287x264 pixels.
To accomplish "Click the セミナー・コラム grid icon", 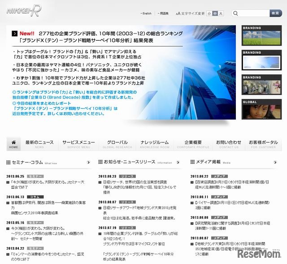I will coord(9,162).
